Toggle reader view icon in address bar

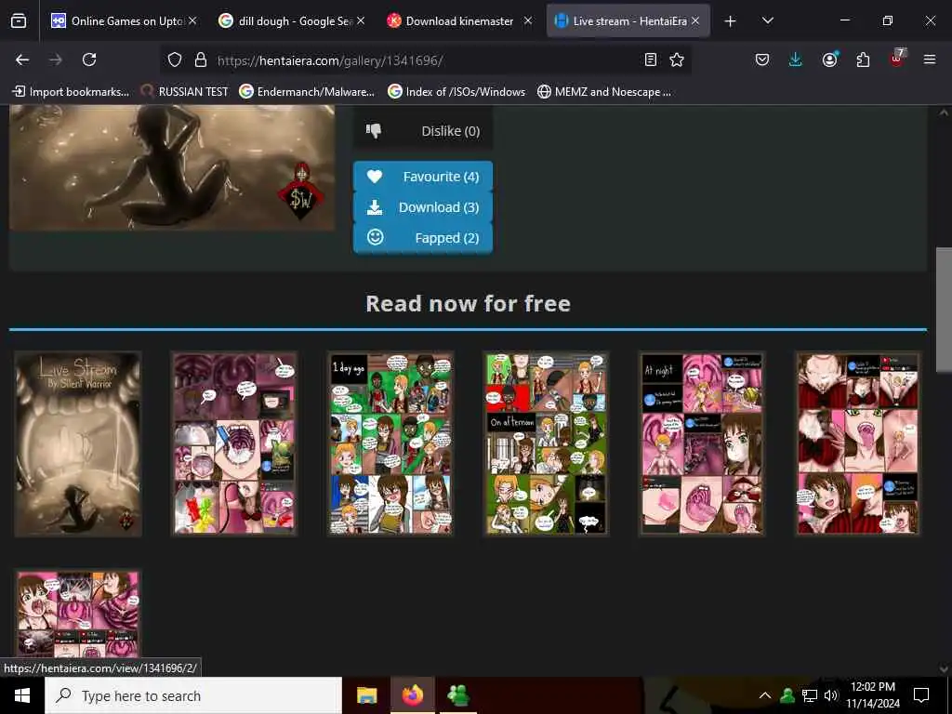tap(650, 59)
